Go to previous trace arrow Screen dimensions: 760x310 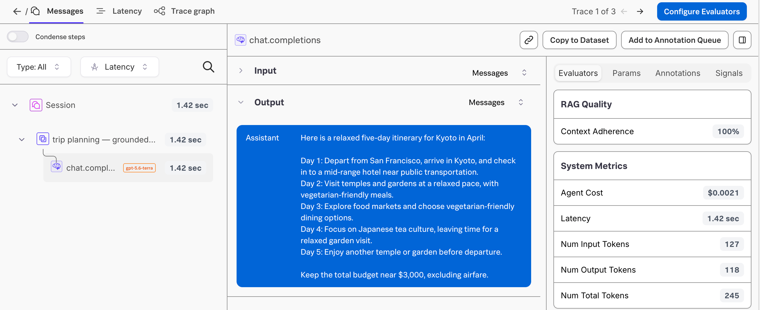pyautogui.click(x=624, y=11)
